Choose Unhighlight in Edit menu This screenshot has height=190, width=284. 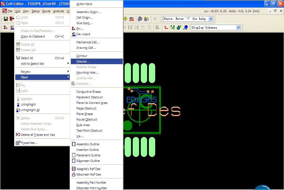[x=42, y=104]
